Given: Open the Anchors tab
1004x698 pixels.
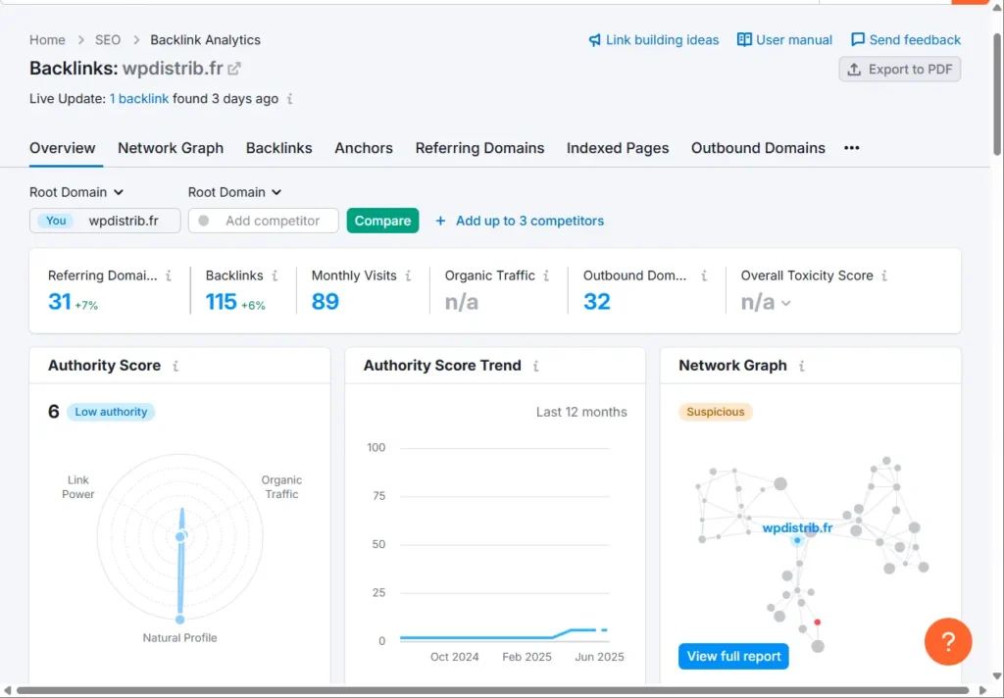Looking at the screenshot, I should 364,148.
